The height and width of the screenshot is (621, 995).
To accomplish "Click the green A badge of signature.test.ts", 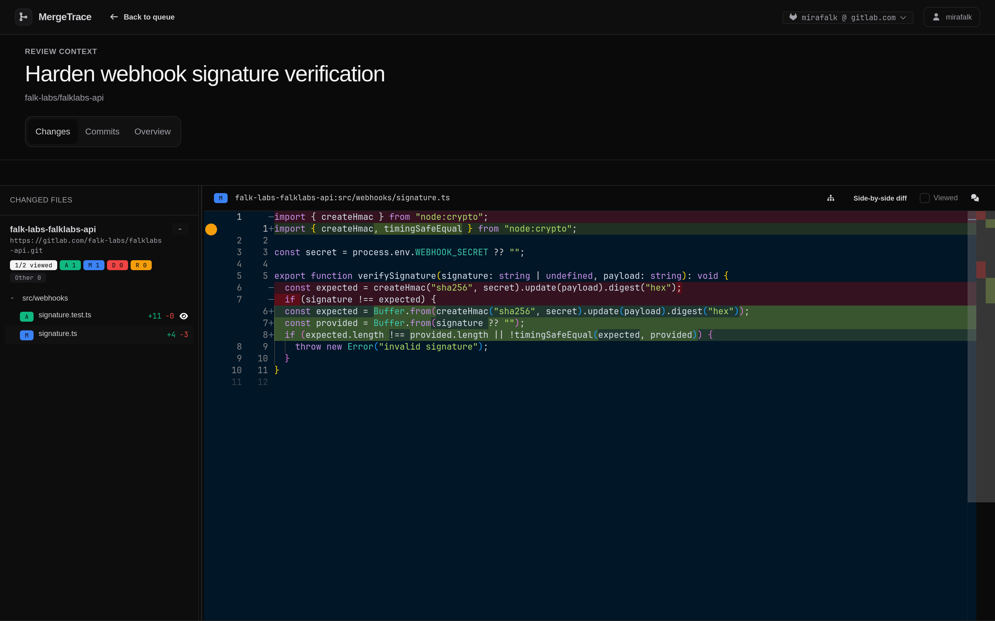I will pyautogui.click(x=27, y=316).
